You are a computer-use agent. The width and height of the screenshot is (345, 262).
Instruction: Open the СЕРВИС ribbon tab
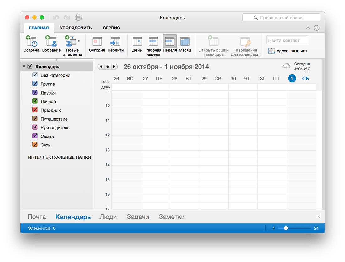tap(111, 28)
